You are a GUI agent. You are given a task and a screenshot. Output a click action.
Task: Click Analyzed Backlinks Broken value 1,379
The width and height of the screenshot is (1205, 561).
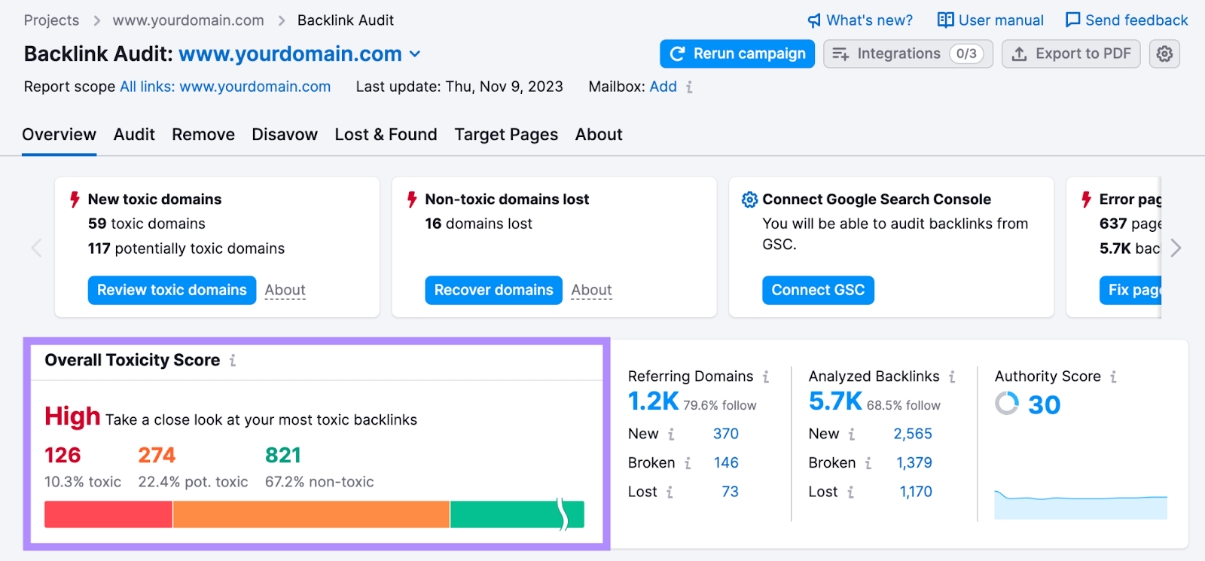(x=914, y=463)
